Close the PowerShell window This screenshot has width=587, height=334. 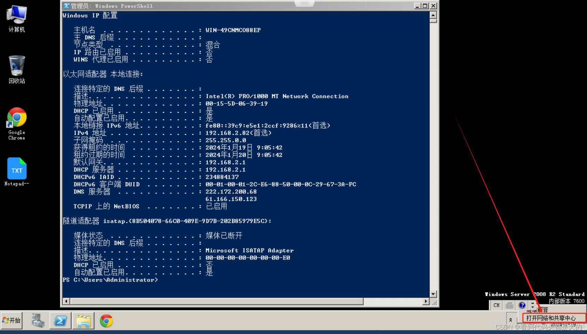pyautogui.click(x=433, y=6)
